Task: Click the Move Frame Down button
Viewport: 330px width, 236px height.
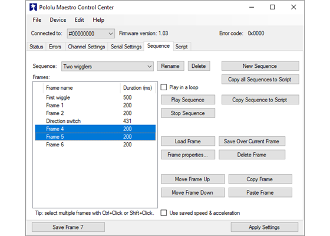Action: coord(193,192)
